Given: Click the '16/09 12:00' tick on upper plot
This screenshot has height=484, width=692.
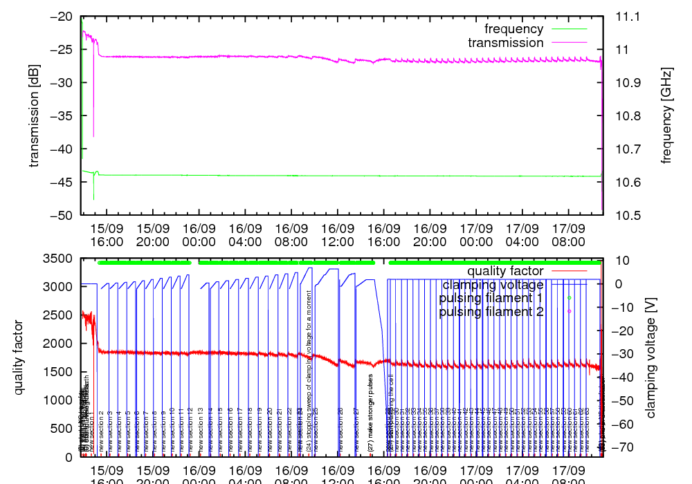Looking at the screenshot, I should point(338,234).
